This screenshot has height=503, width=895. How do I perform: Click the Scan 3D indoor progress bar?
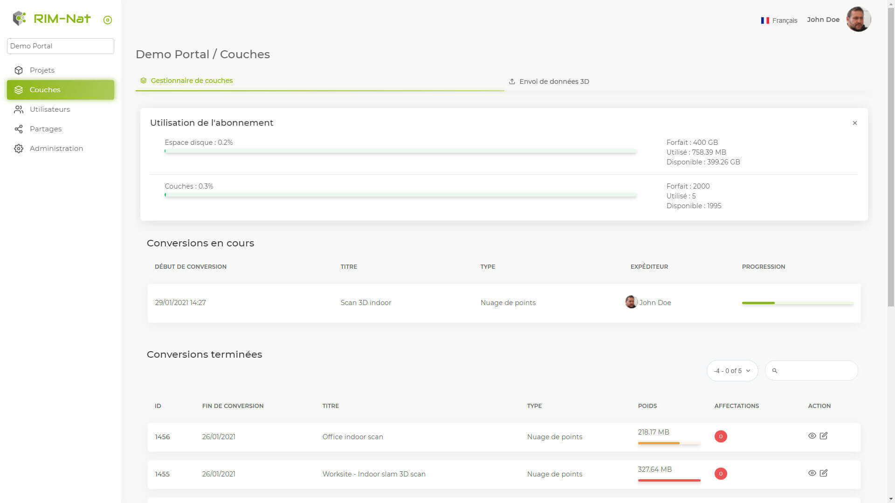coord(797,303)
